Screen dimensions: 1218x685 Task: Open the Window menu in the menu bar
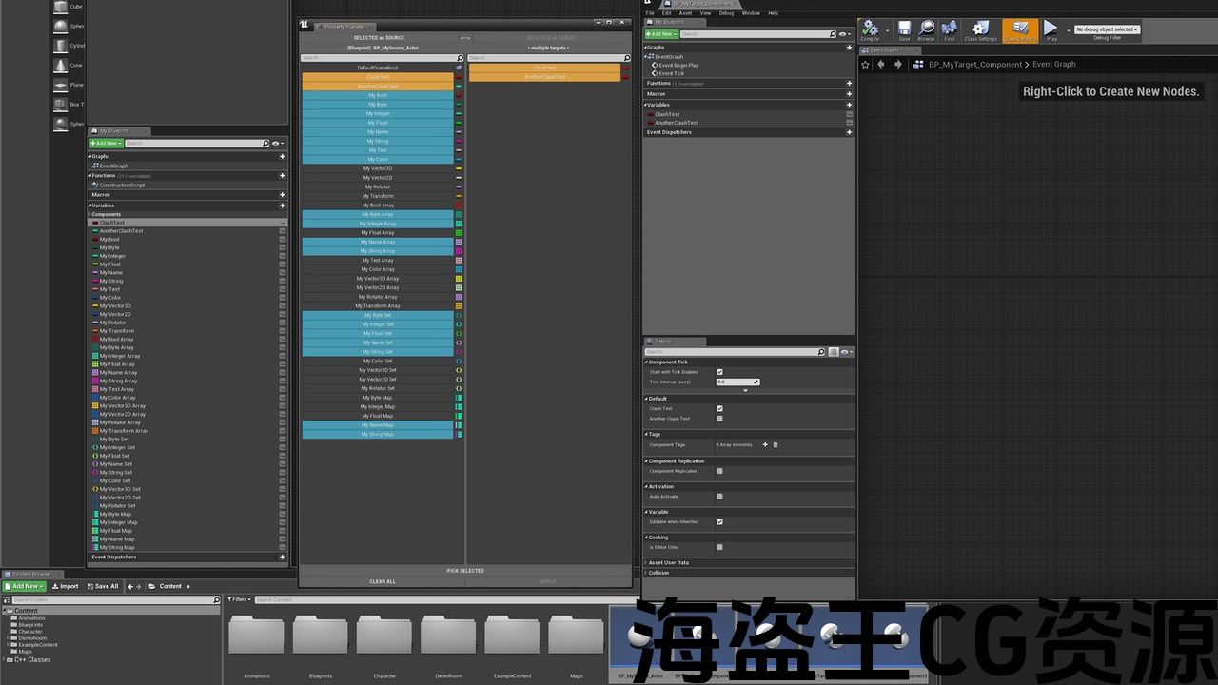751,13
